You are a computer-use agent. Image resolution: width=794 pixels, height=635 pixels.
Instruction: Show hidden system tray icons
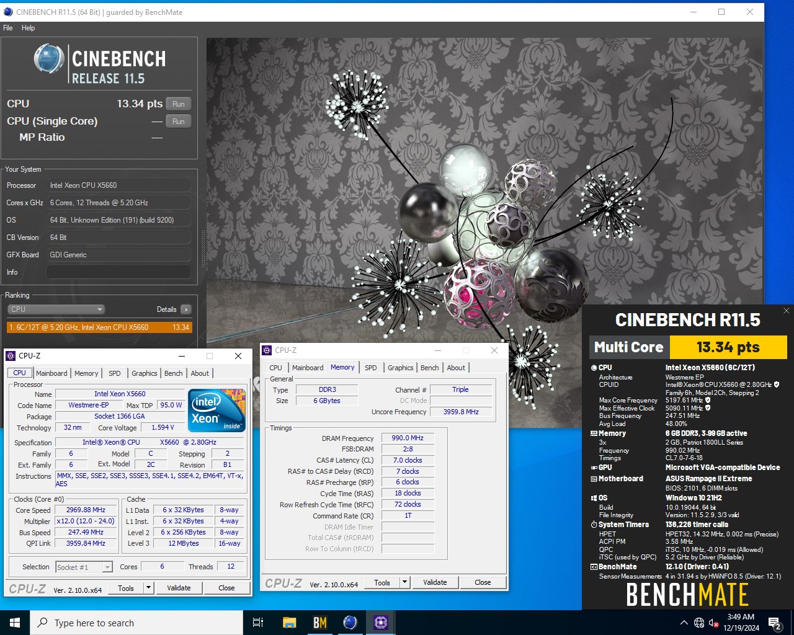tap(684, 623)
